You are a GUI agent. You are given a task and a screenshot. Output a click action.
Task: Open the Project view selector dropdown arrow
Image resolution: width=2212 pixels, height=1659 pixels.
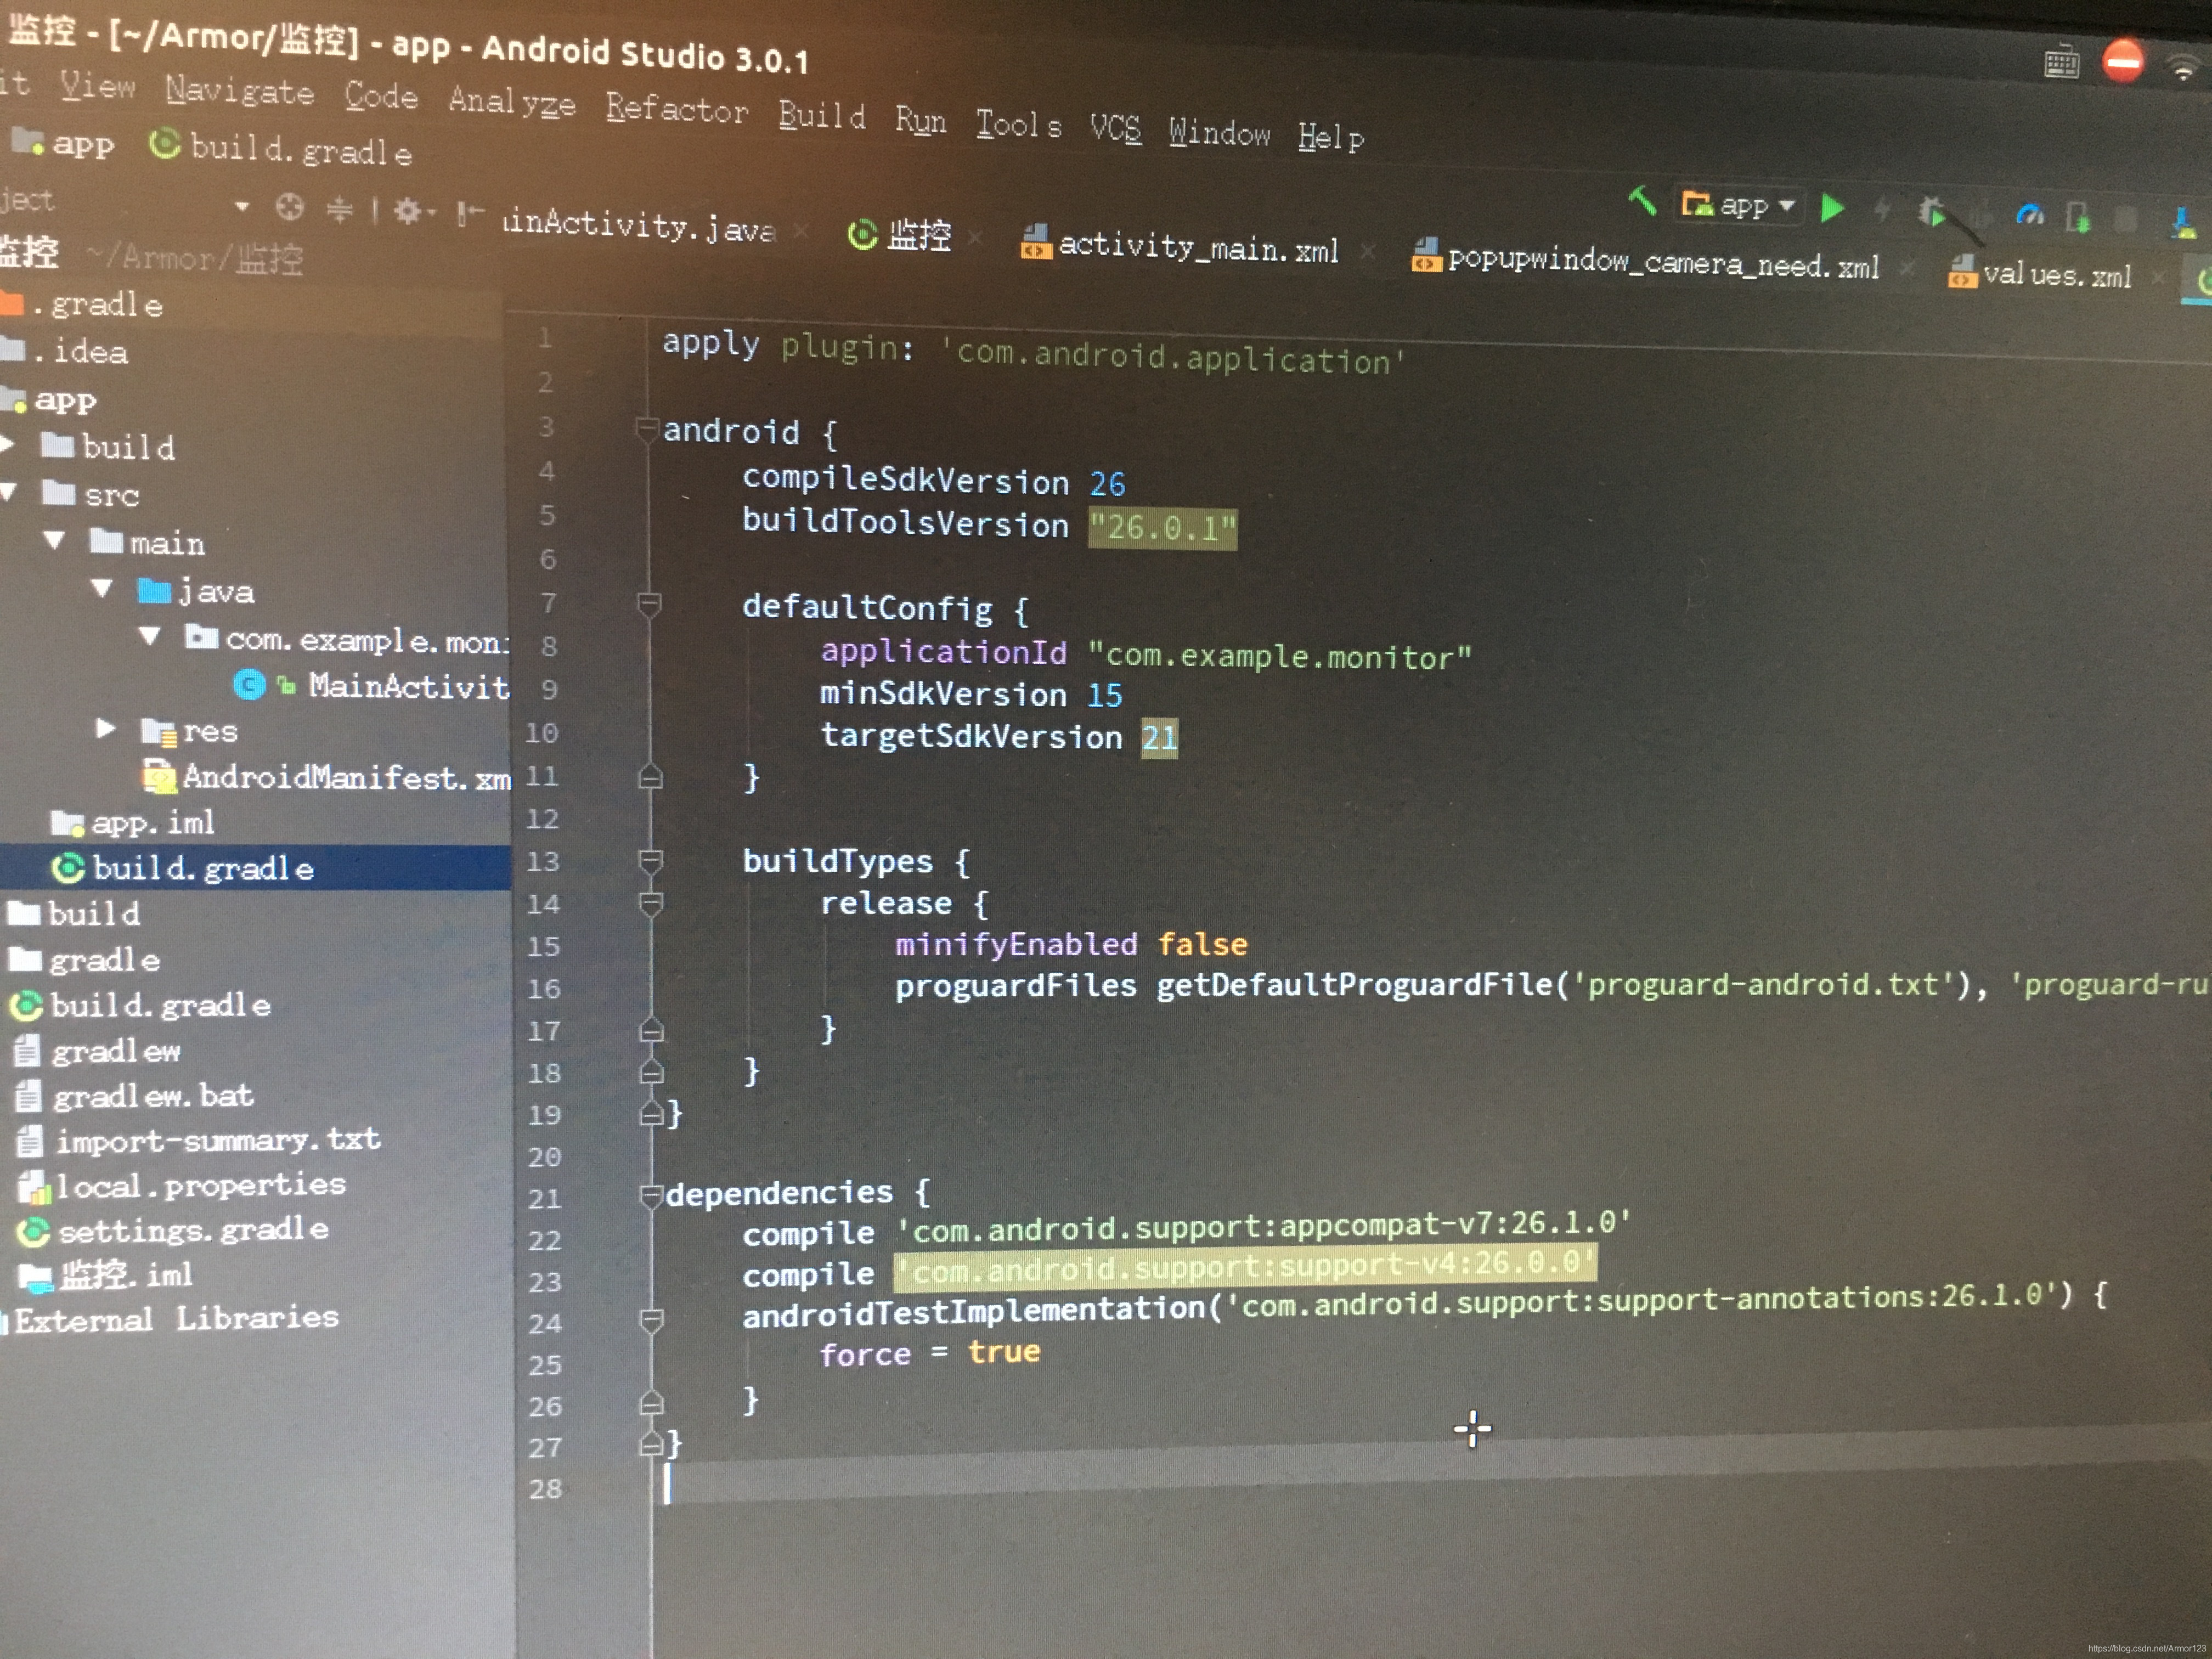[x=242, y=206]
